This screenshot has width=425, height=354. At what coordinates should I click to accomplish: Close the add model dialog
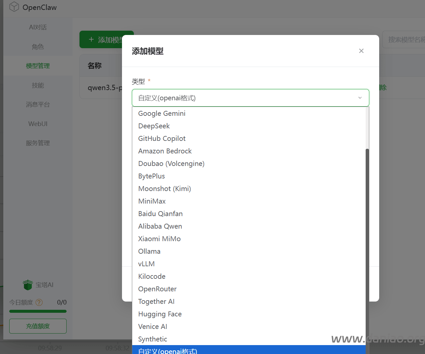point(361,51)
